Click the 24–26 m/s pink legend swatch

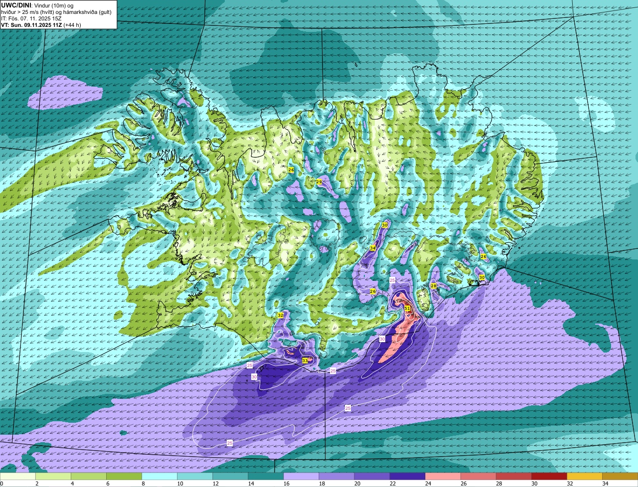443,477
